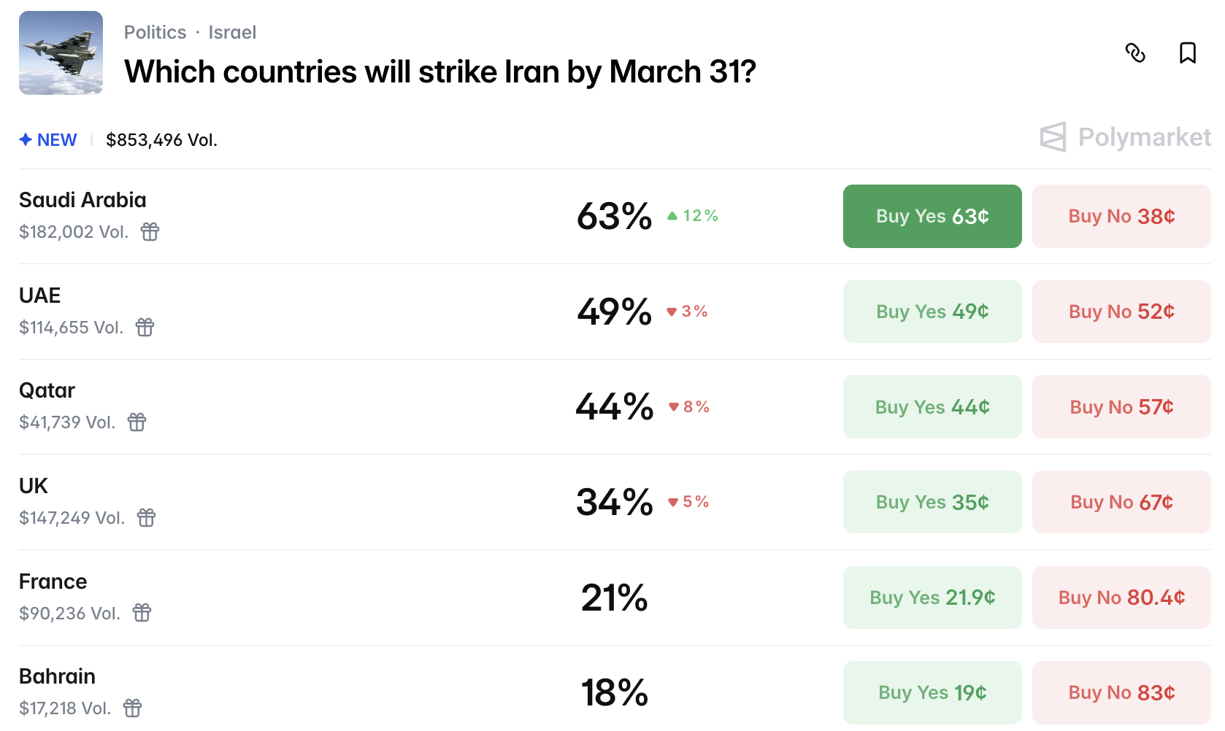Select the Saudi Arabia outcome row title
Screen dimensions: 1225x731
point(82,201)
